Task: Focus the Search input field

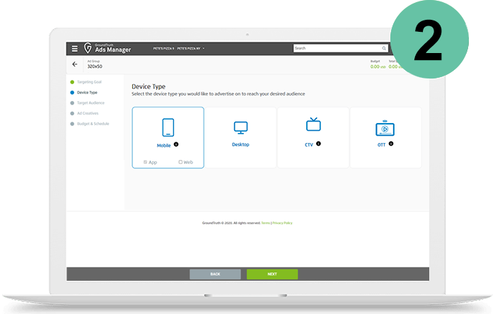Action: pos(340,48)
